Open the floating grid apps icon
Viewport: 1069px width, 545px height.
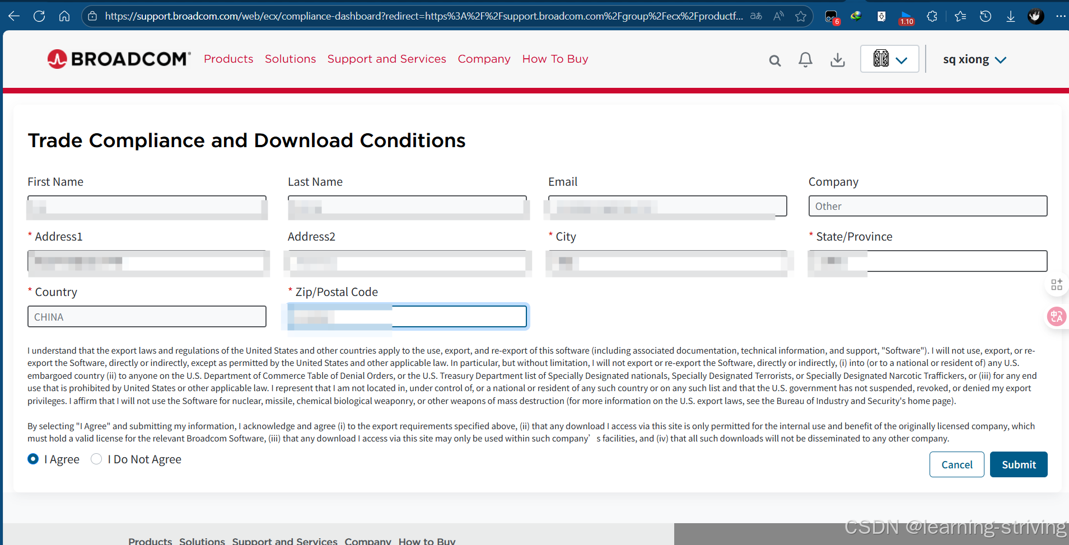click(x=1057, y=285)
